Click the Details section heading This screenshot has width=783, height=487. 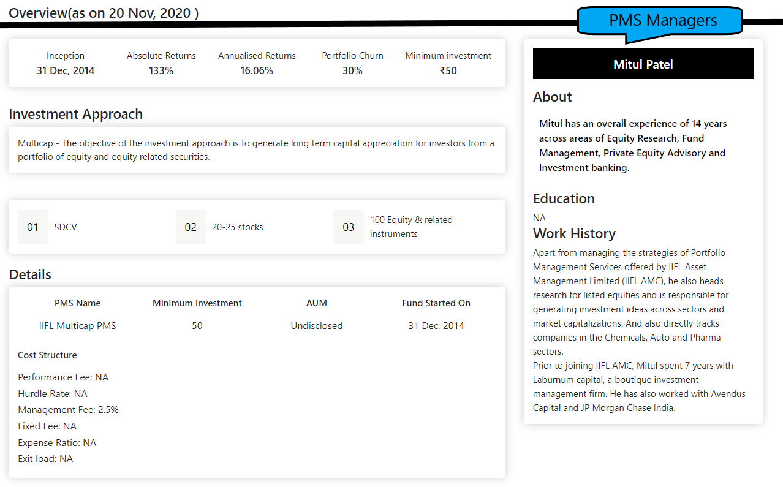click(30, 274)
